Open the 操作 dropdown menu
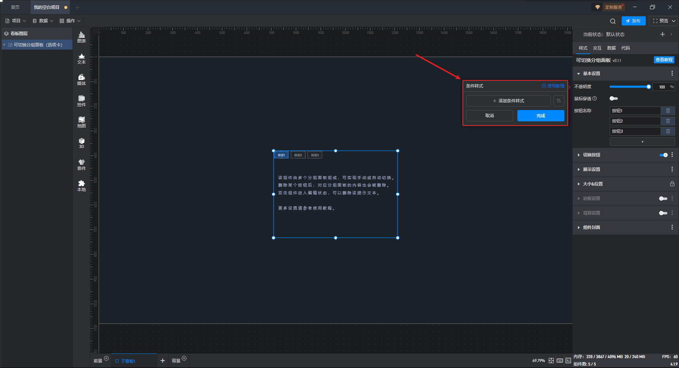This screenshot has width=679, height=368. tap(70, 21)
